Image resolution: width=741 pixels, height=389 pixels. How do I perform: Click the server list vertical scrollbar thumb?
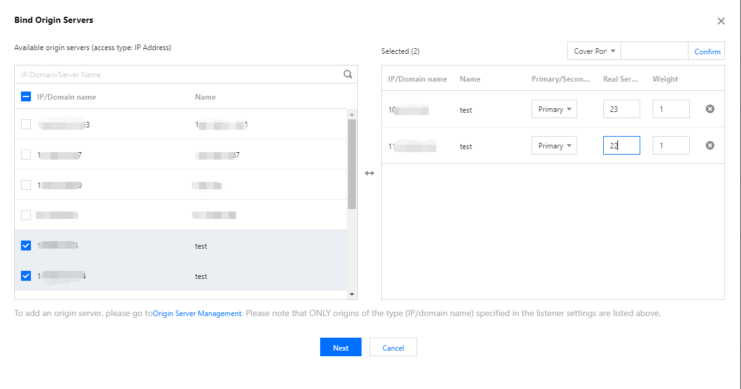[x=352, y=164]
